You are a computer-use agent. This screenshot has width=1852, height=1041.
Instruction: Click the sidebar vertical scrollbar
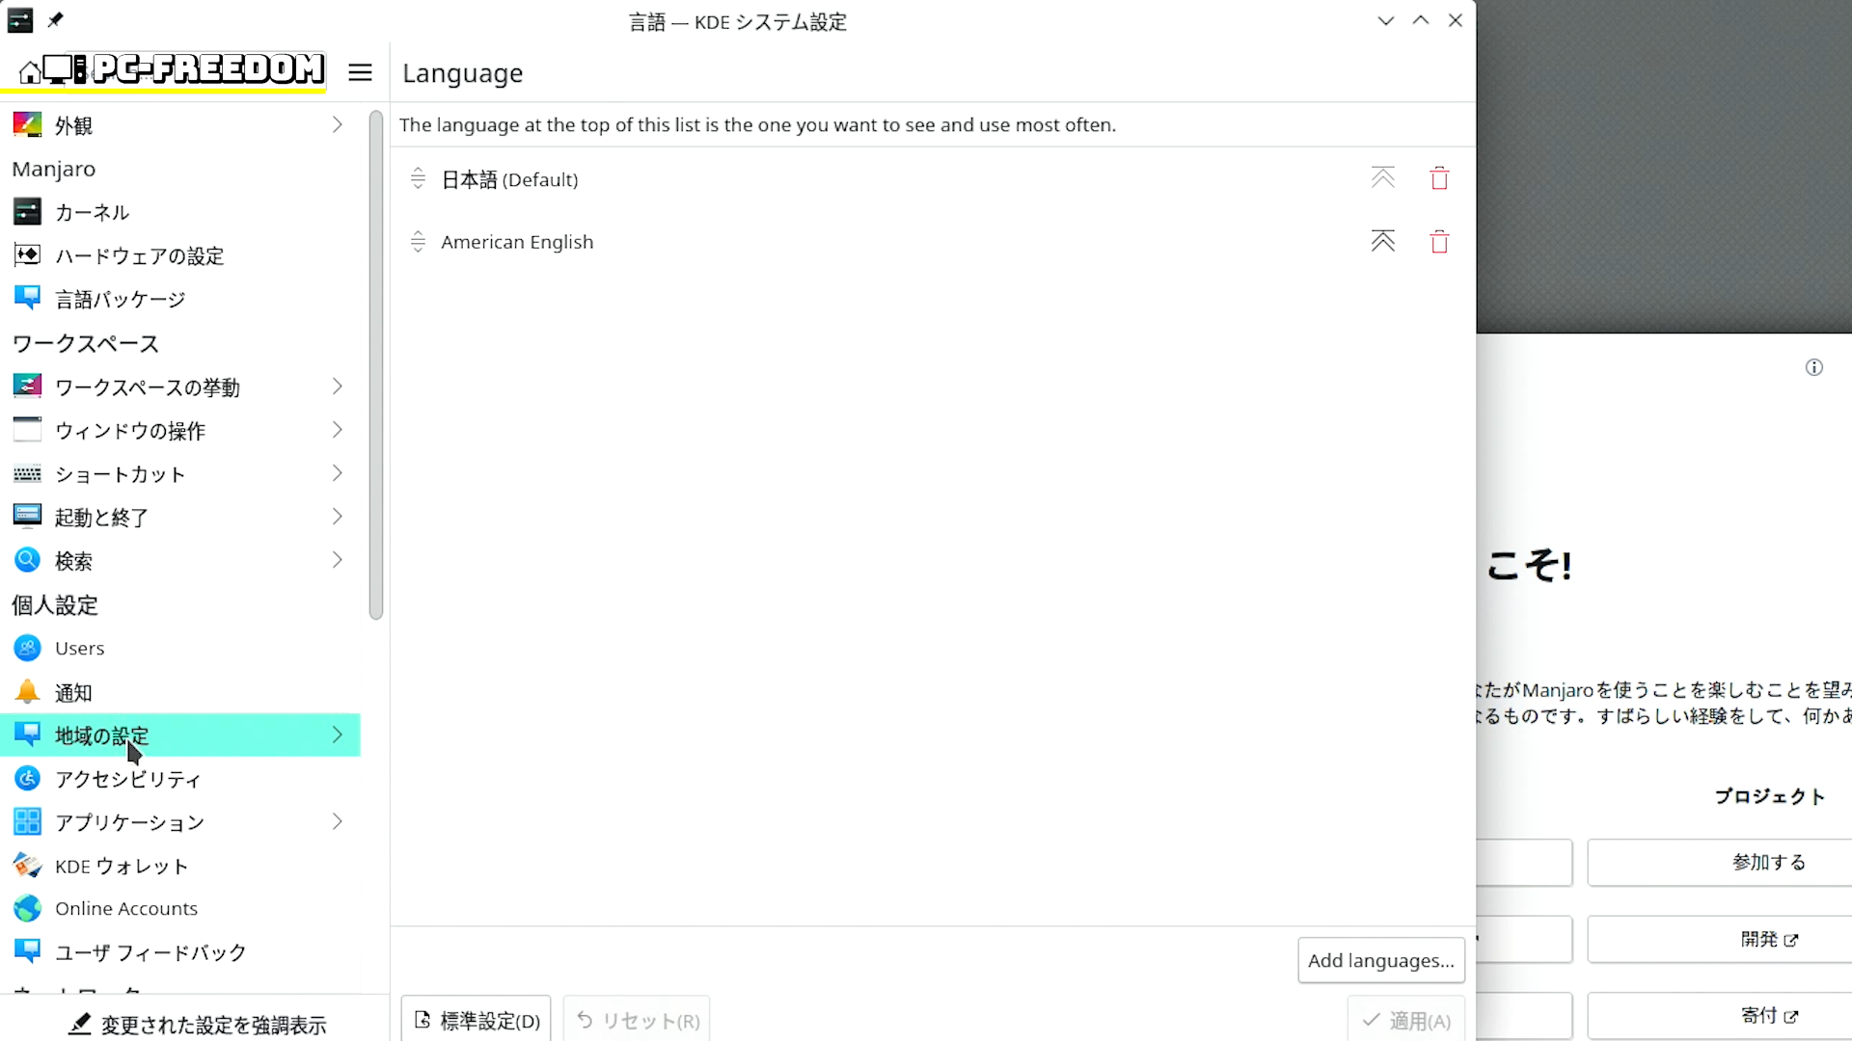(x=376, y=366)
